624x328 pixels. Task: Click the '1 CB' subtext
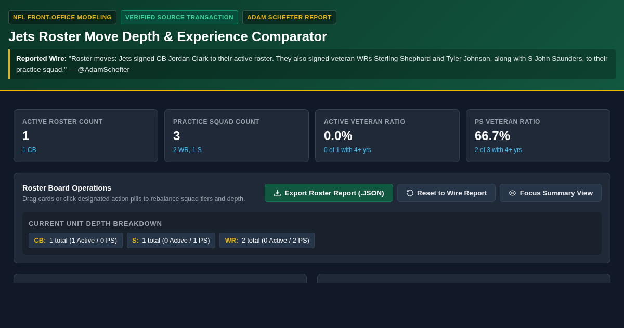point(29,150)
